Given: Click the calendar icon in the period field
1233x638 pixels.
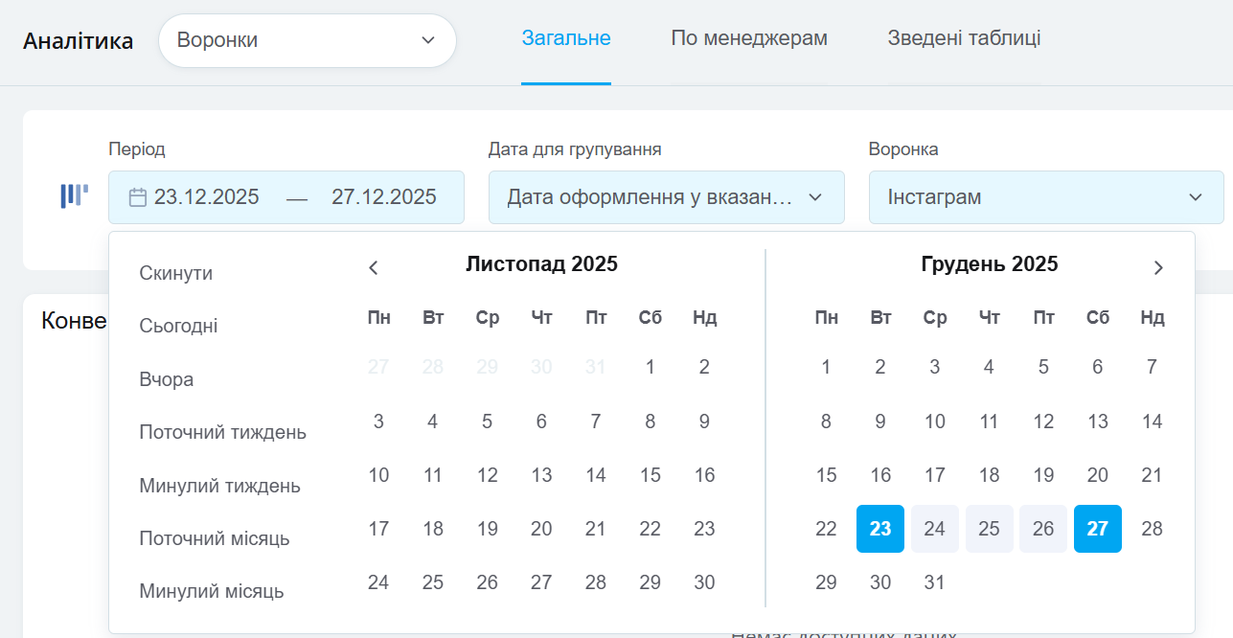Looking at the screenshot, I should tap(138, 197).
